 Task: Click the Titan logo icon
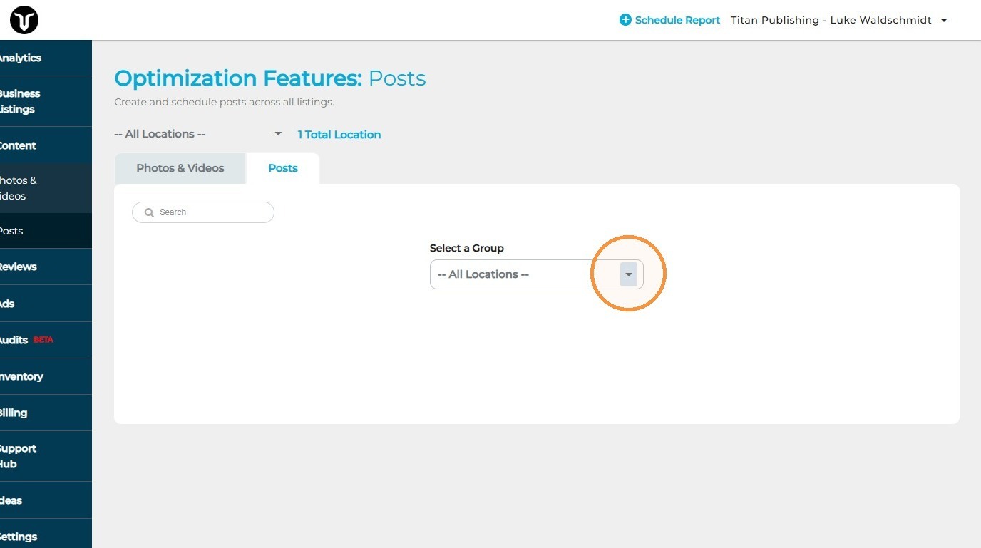tap(24, 20)
